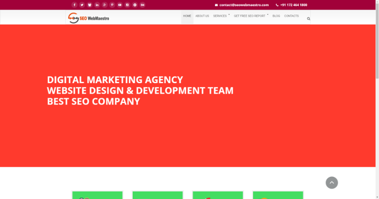The width and height of the screenshot is (379, 199).
Task: Click the envelope icon beside the email
Action: tap(217, 5)
